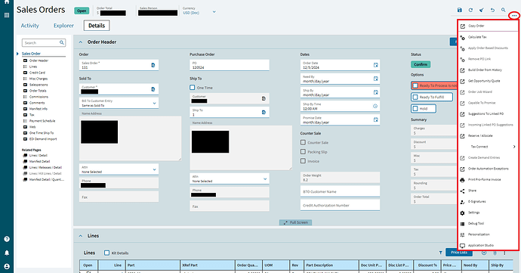521x273 pixels.
Task: Click the Refresh icon in top toolbar
Action: point(470,10)
